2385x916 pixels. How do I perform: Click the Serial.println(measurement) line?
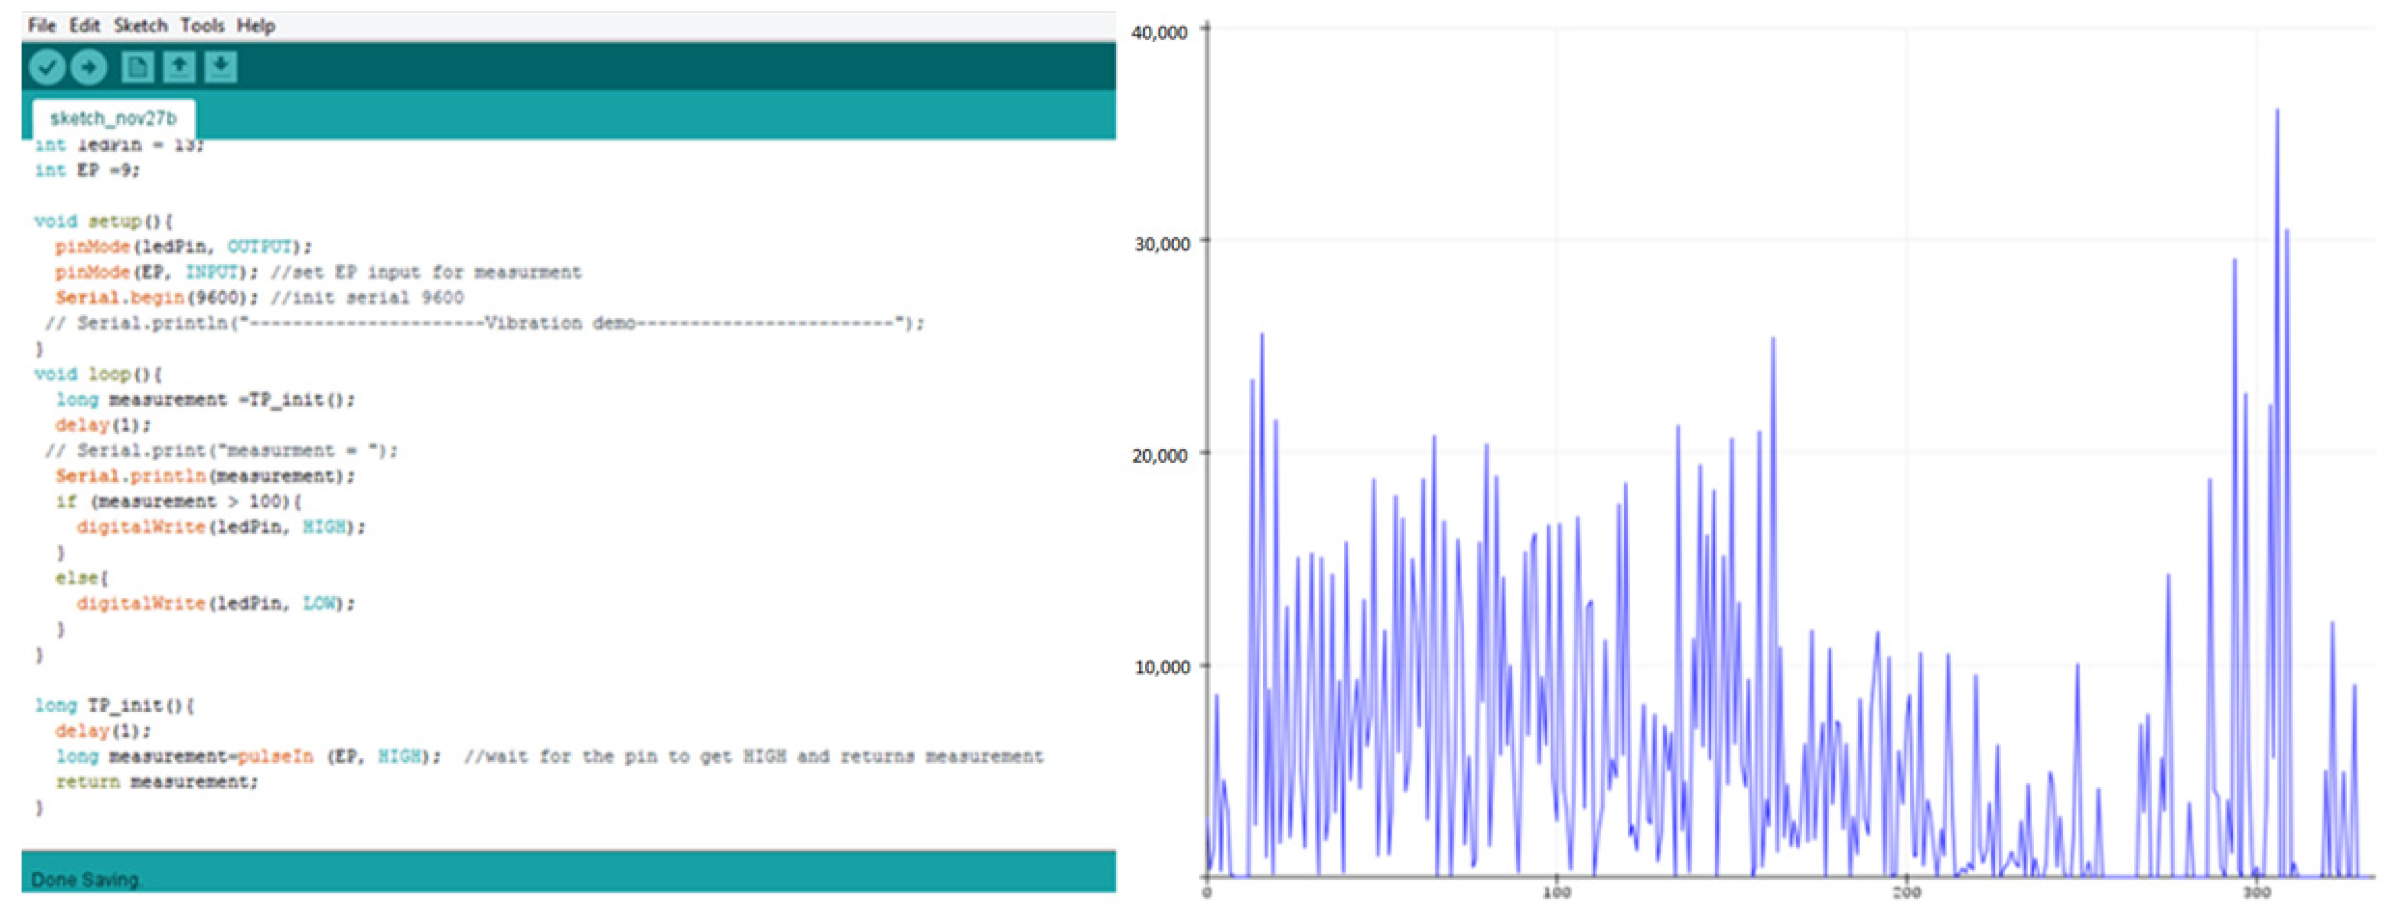pos(205,475)
